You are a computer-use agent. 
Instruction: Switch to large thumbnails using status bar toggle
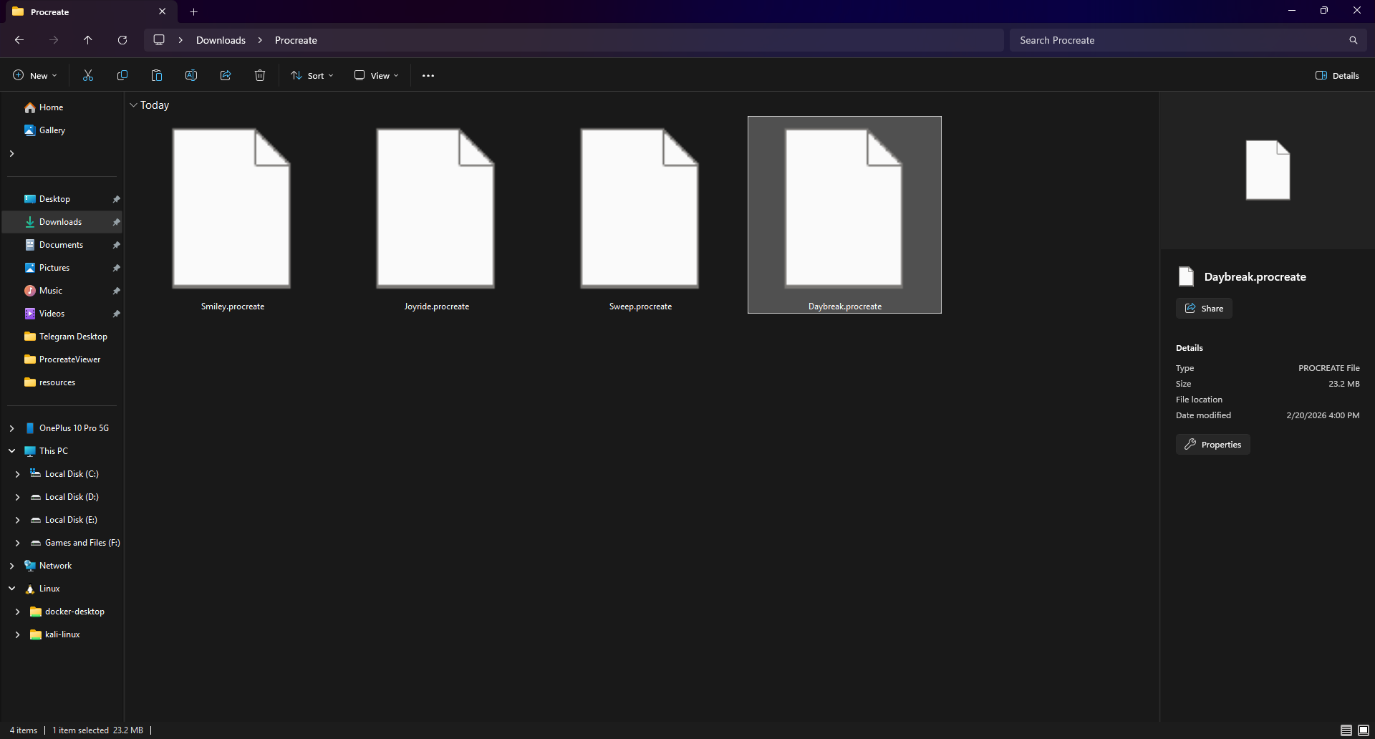tap(1362, 730)
